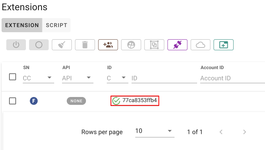Expand the Rows per page dropdown
The image size is (265, 150).
point(155,131)
